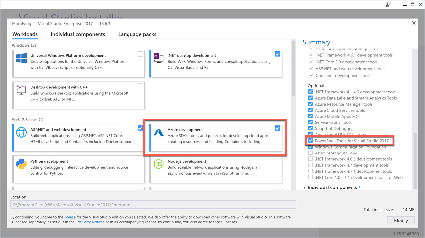Uncheck .NET Framework 4 – 4.6 development tools
Image resolution: width=425 pixels, height=238 pixels.
(x=310, y=92)
